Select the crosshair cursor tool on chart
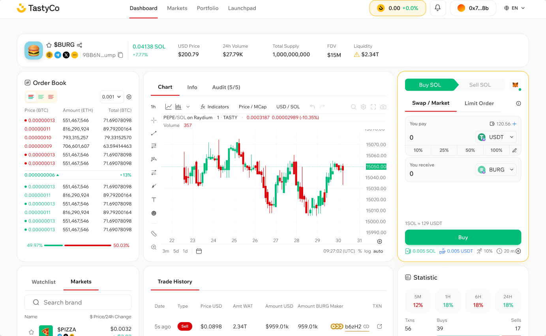The image size is (546, 336). (x=154, y=120)
